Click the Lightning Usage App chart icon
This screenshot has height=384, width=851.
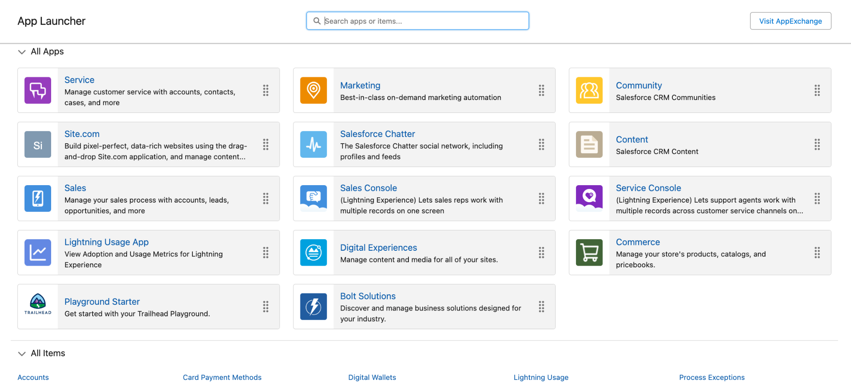click(x=38, y=252)
